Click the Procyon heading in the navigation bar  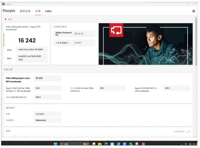coord(9,11)
